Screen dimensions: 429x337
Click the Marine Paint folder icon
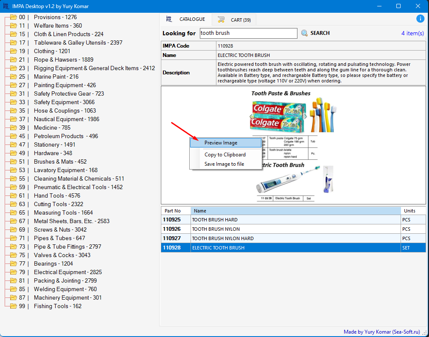pos(13,76)
